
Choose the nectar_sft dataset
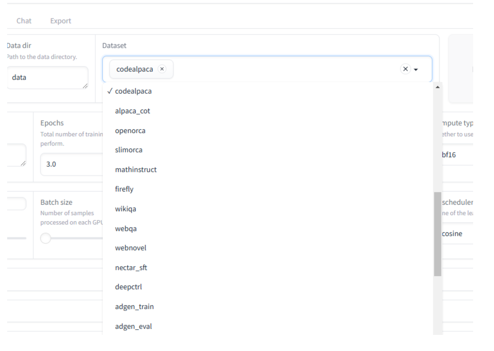point(131,268)
